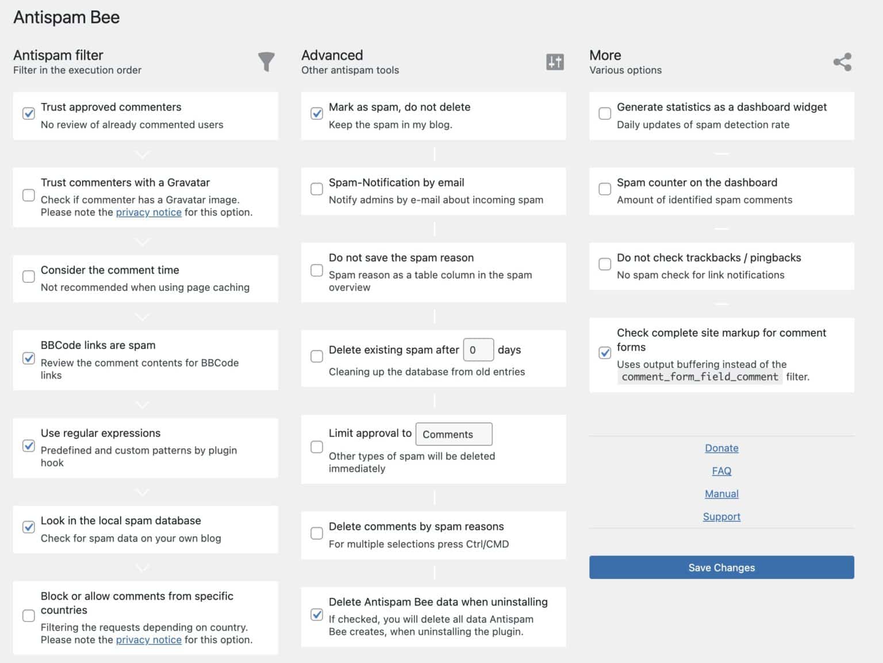Click the chevron below Trust approved commenters
883x663 pixels.
[x=141, y=154]
